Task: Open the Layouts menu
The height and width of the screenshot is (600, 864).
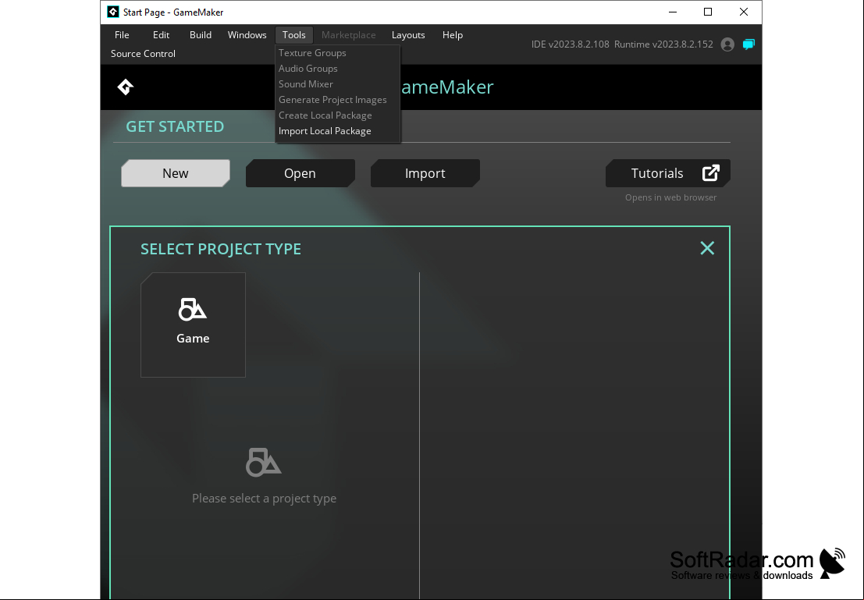Action: [x=408, y=34]
